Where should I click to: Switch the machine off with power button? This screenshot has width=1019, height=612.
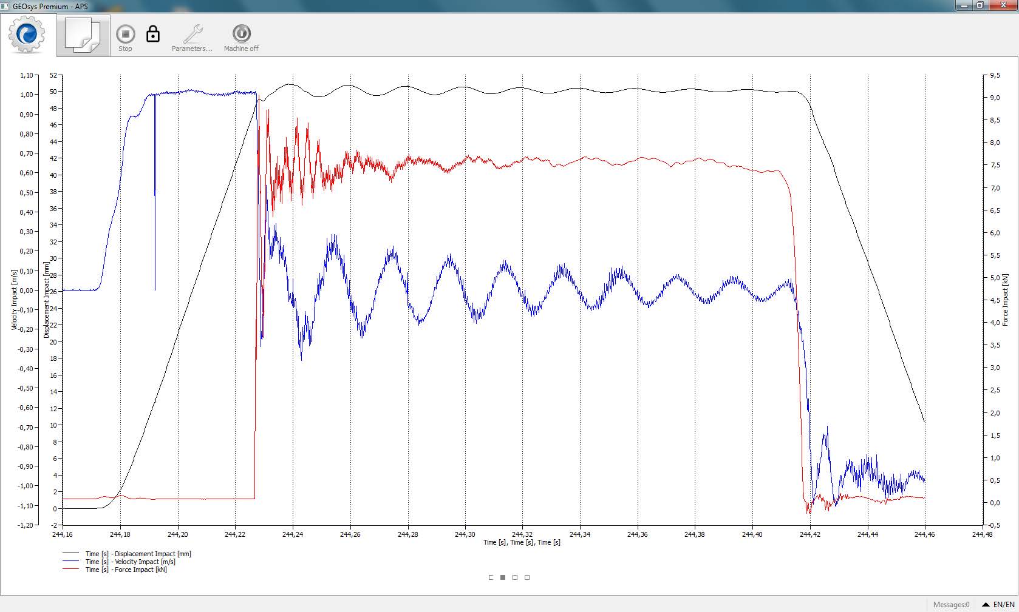point(241,38)
